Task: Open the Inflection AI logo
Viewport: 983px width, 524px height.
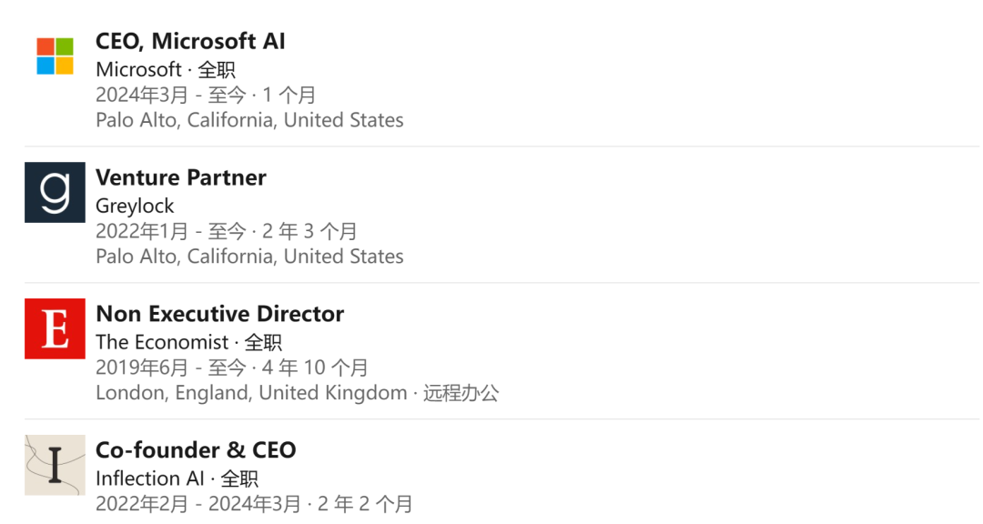Action: pyautogui.click(x=56, y=465)
